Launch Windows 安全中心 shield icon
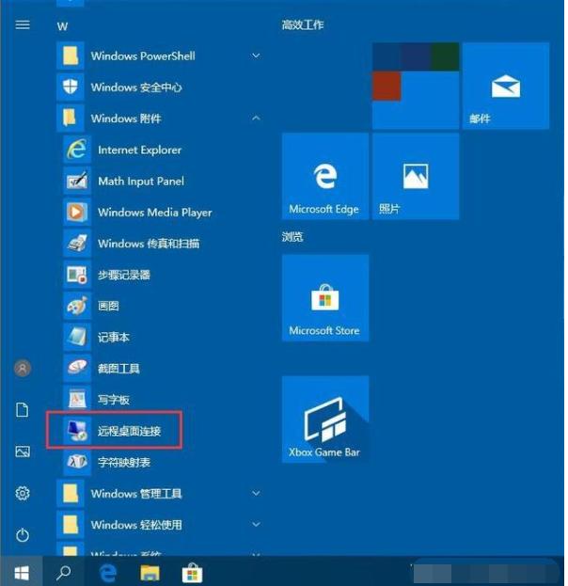Image resolution: width=568 pixels, height=586 pixels. pos(71,87)
